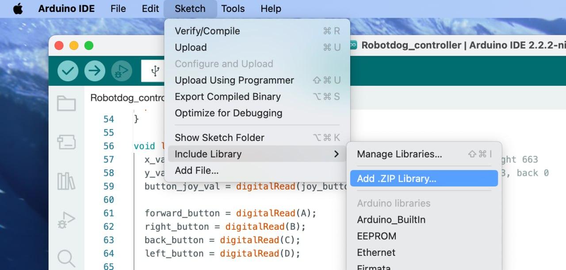The width and height of the screenshot is (566, 270).
Task: Open the Debug panel in sidebar
Action: [66, 220]
